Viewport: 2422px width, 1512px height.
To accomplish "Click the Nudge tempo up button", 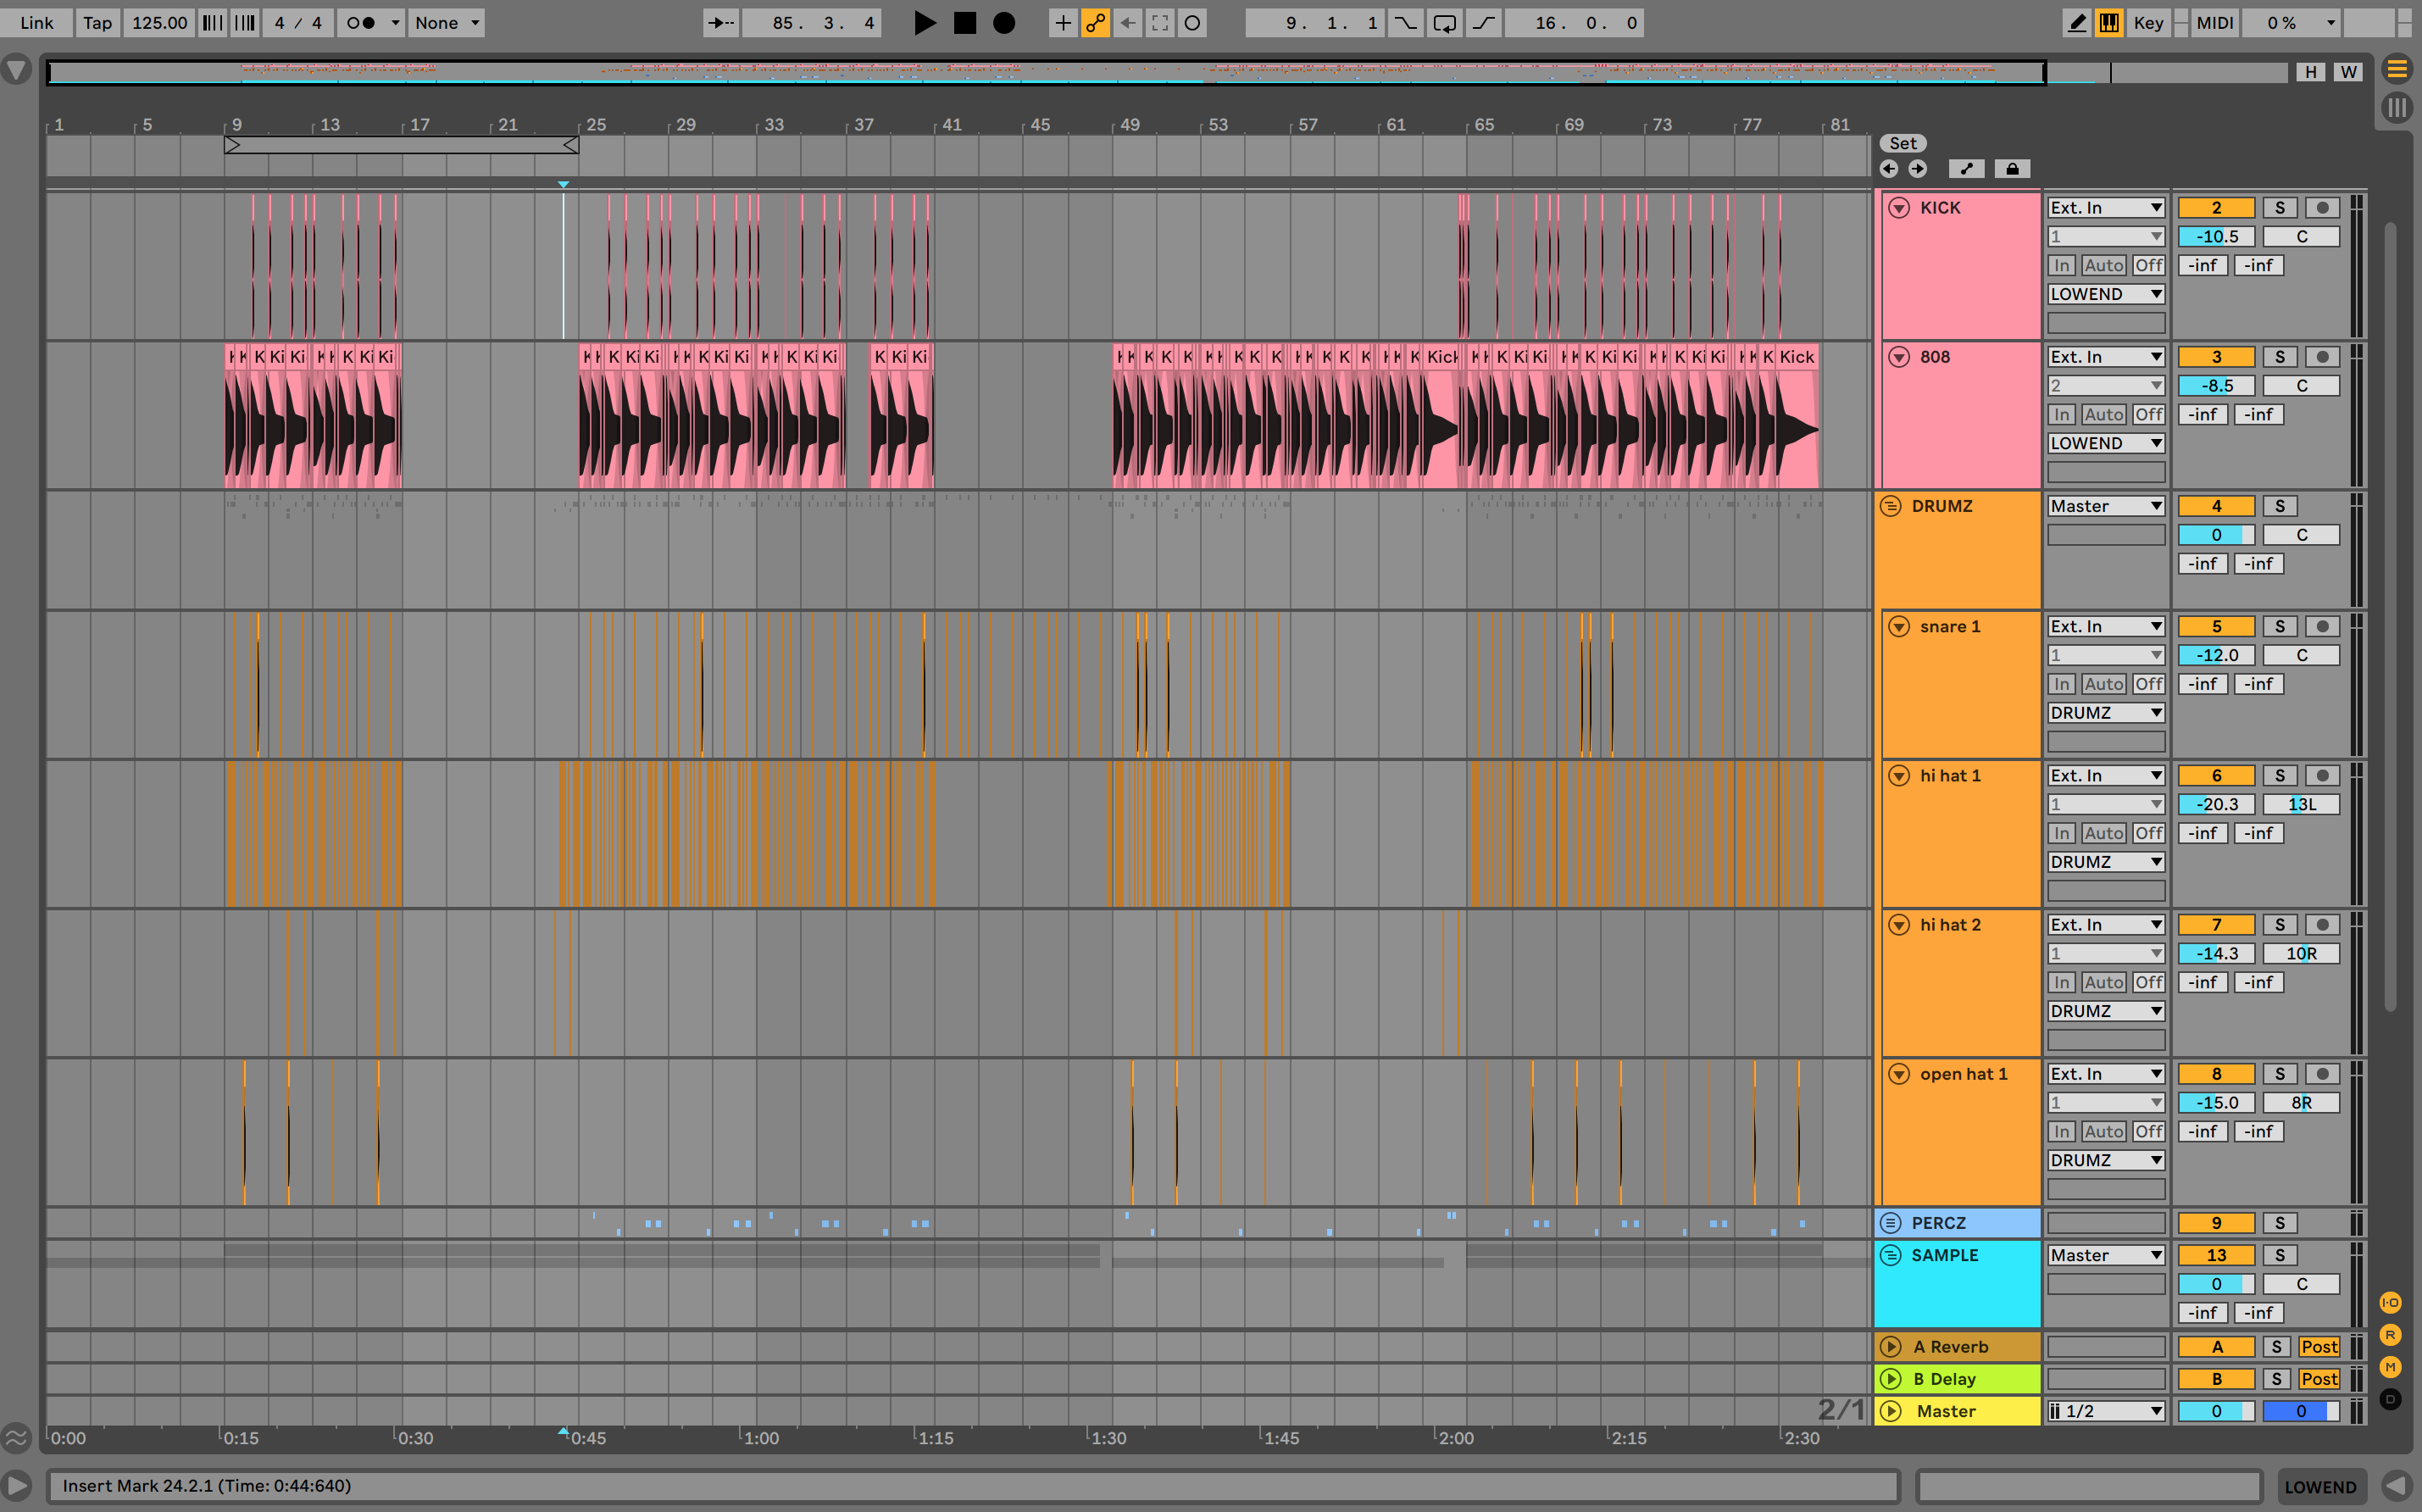I will (x=244, y=23).
